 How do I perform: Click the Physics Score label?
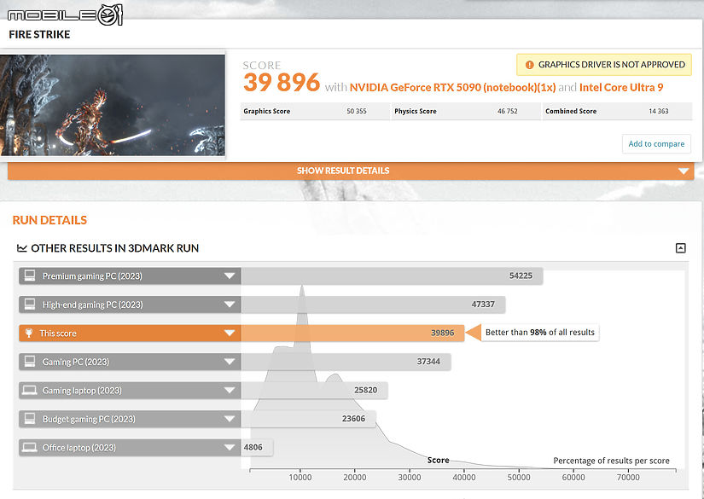coord(416,111)
